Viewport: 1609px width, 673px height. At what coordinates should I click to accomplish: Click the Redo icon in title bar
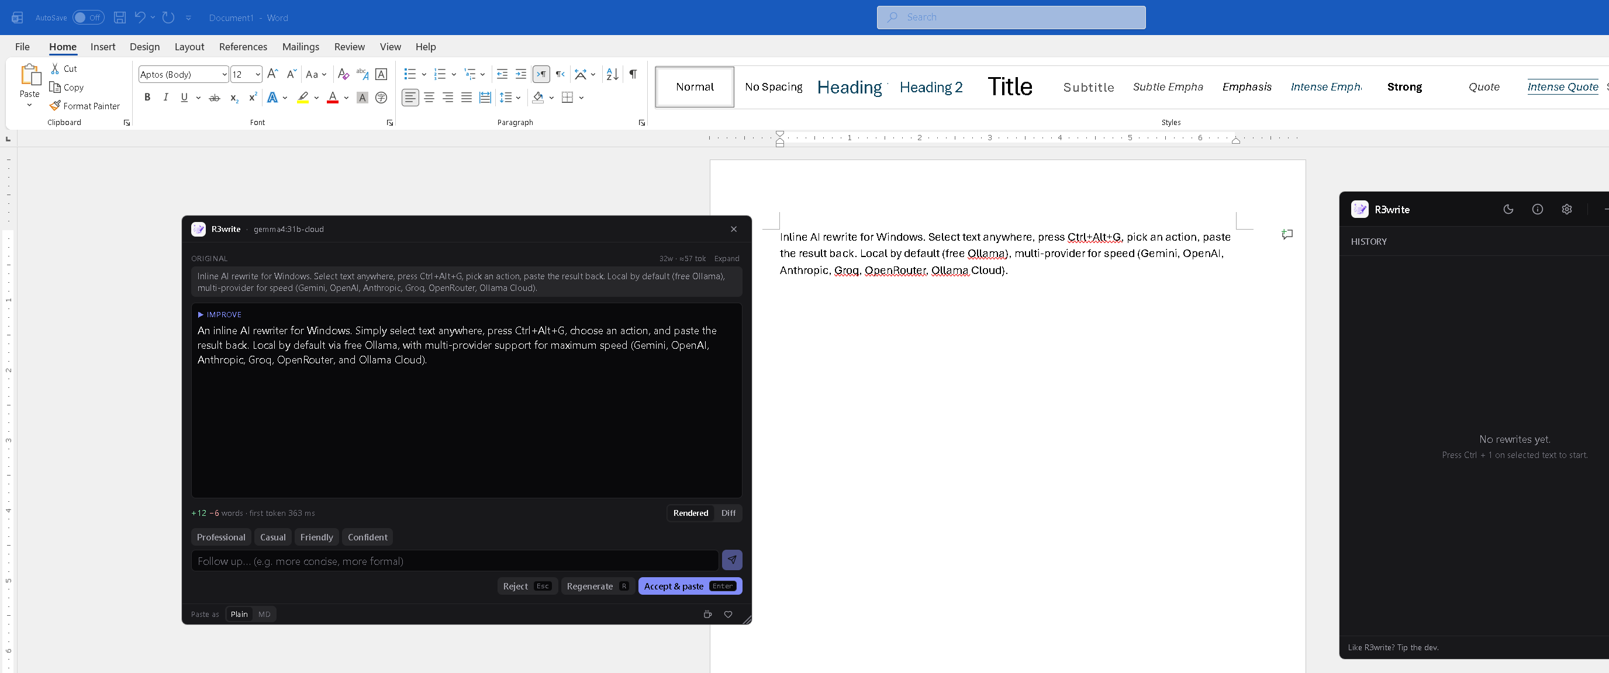click(x=168, y=18)
